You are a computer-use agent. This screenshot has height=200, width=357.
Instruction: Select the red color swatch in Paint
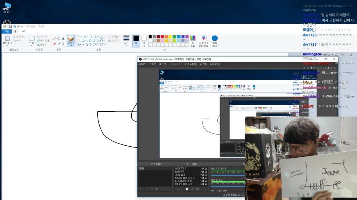pos(162,37)
